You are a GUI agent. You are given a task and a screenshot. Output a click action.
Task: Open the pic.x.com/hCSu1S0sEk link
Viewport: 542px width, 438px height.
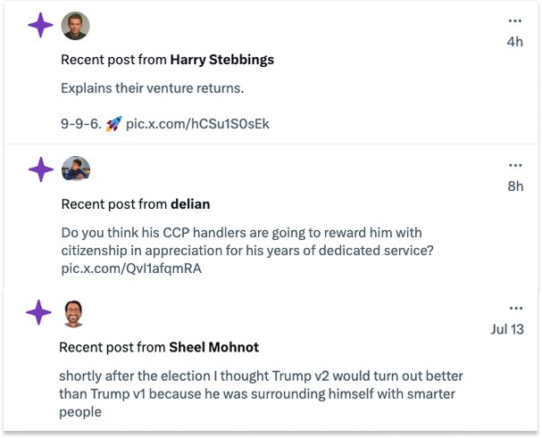click(x=197, y=124)
